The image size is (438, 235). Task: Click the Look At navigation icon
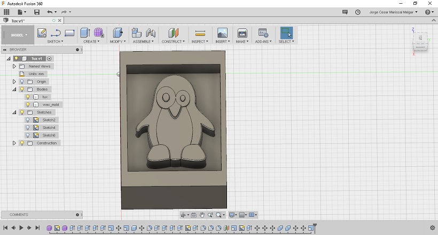[x=193, y=215]
